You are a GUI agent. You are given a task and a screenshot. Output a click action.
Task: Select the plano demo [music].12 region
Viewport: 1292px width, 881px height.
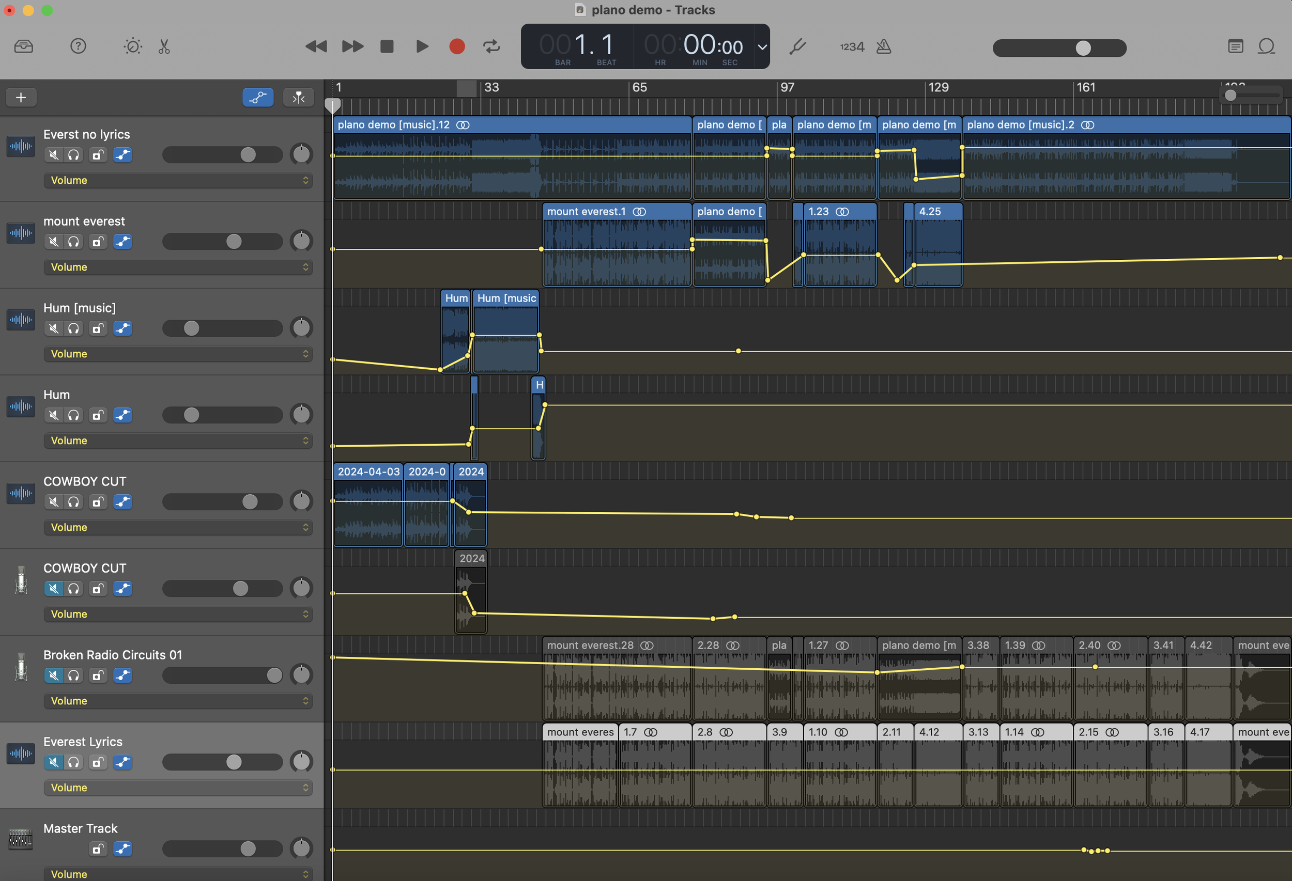pos(512,158)
